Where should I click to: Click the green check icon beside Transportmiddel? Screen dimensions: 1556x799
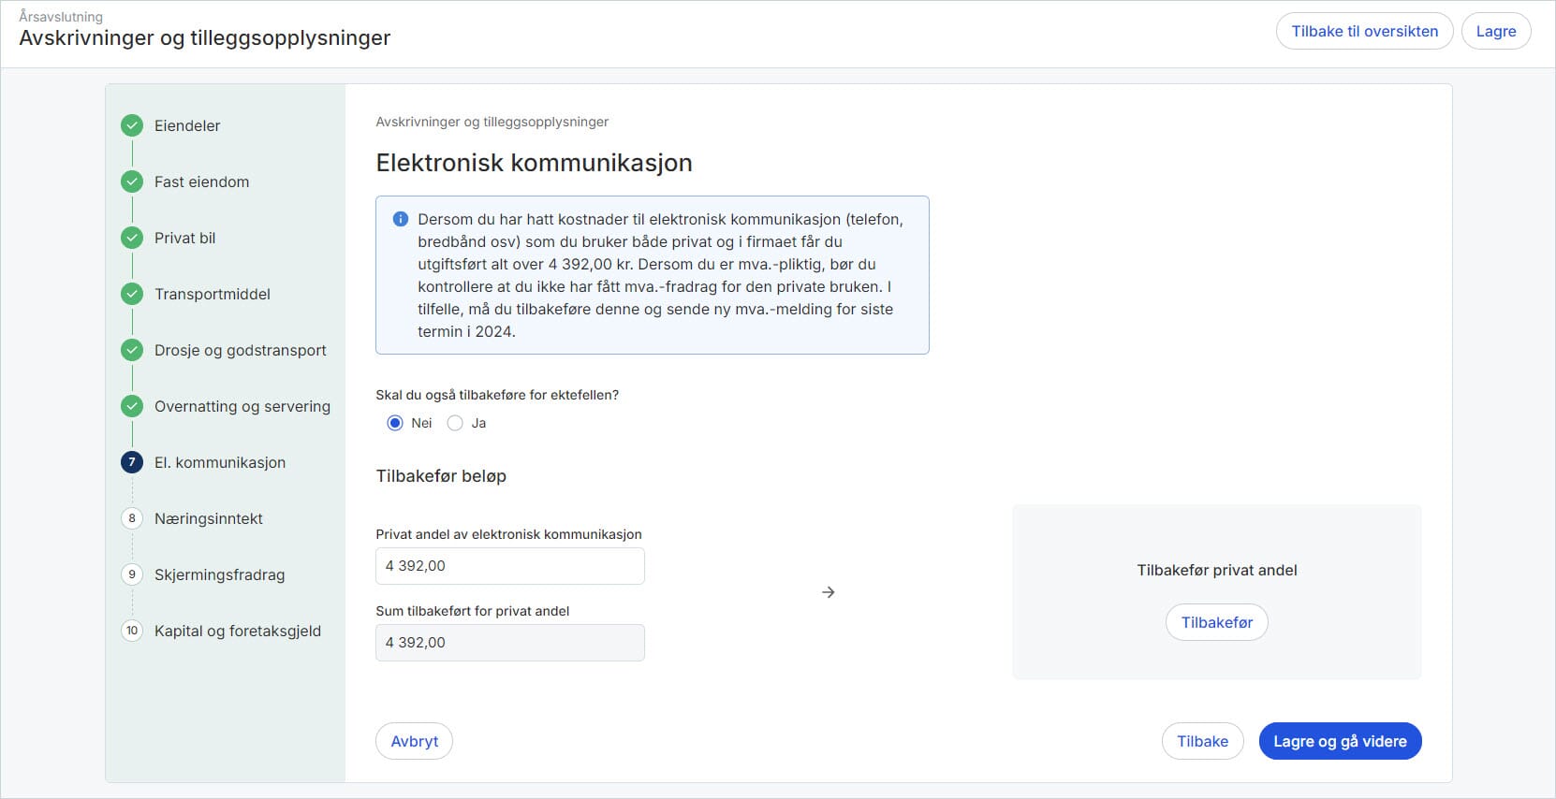click(x=132, y=294)
